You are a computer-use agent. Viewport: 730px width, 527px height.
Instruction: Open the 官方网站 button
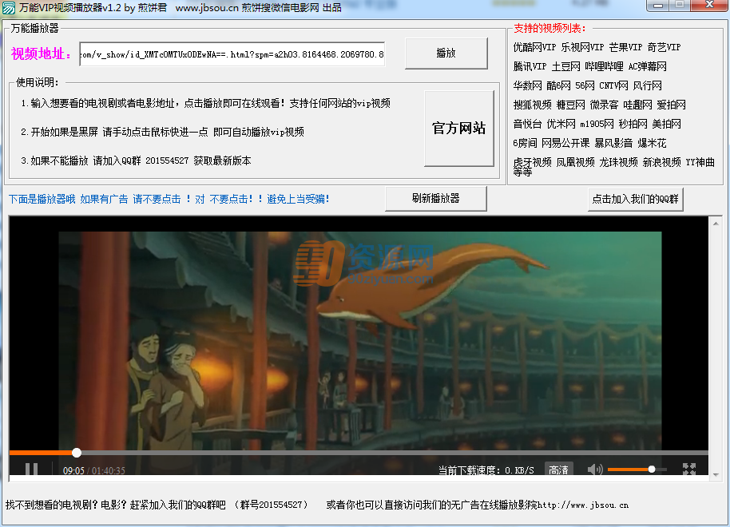point(458,128)
